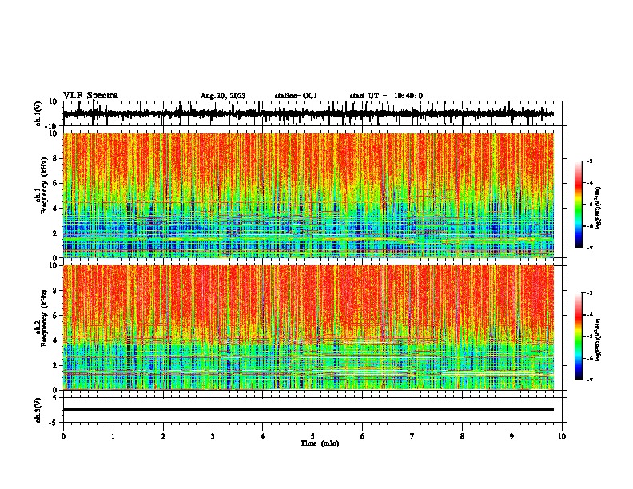The height and width of the screenshot is (489, 633).
Task: Click the "4" kHz tick of ch.1 spectrogram
Action: [55, 209]
